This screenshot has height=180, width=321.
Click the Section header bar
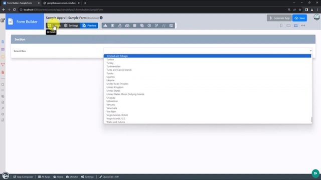[x=163, y=39]
